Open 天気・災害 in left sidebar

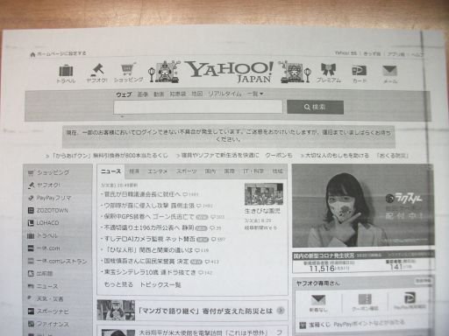pos(46,299)
